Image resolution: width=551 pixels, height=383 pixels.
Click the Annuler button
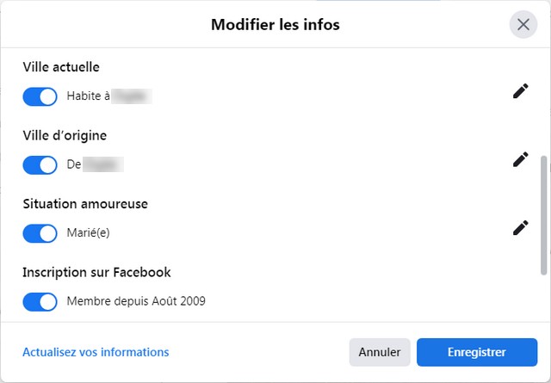coord(380,352)
